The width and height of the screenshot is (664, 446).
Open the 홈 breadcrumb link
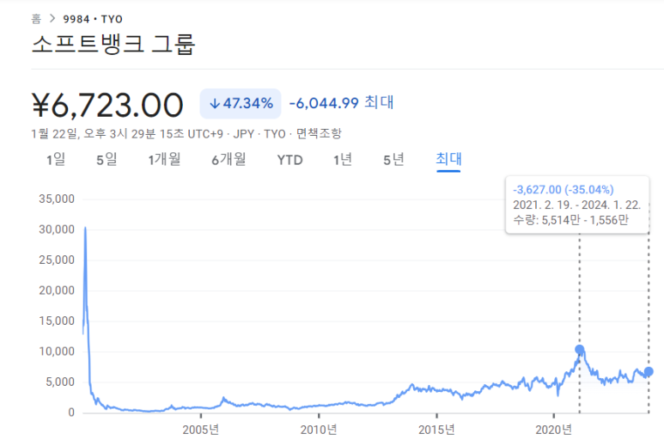click(x=36, y=19)
